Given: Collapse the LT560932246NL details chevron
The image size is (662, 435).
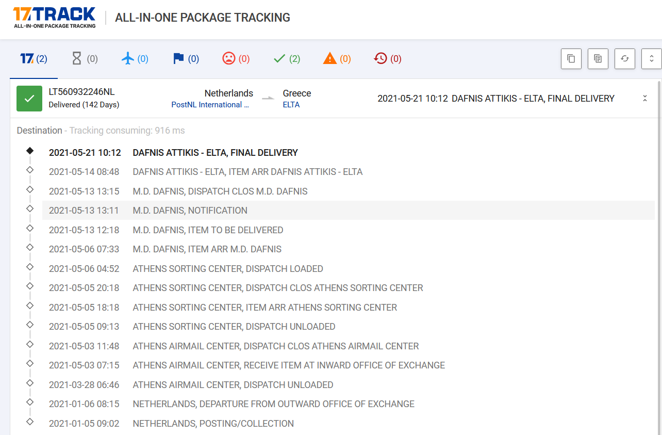Looking at the screenshot, I should [644, 98].
